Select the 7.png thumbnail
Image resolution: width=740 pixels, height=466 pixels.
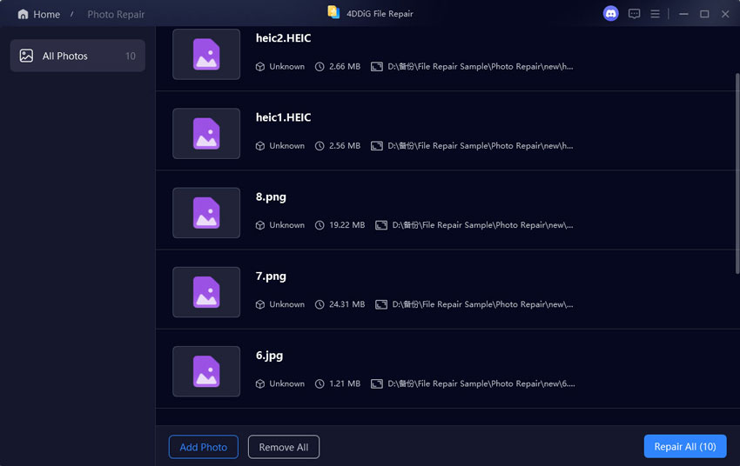coord(206,292)
